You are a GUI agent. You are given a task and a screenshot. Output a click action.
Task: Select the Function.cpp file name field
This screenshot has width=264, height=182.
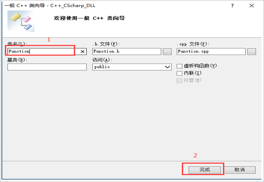point(211,52)
